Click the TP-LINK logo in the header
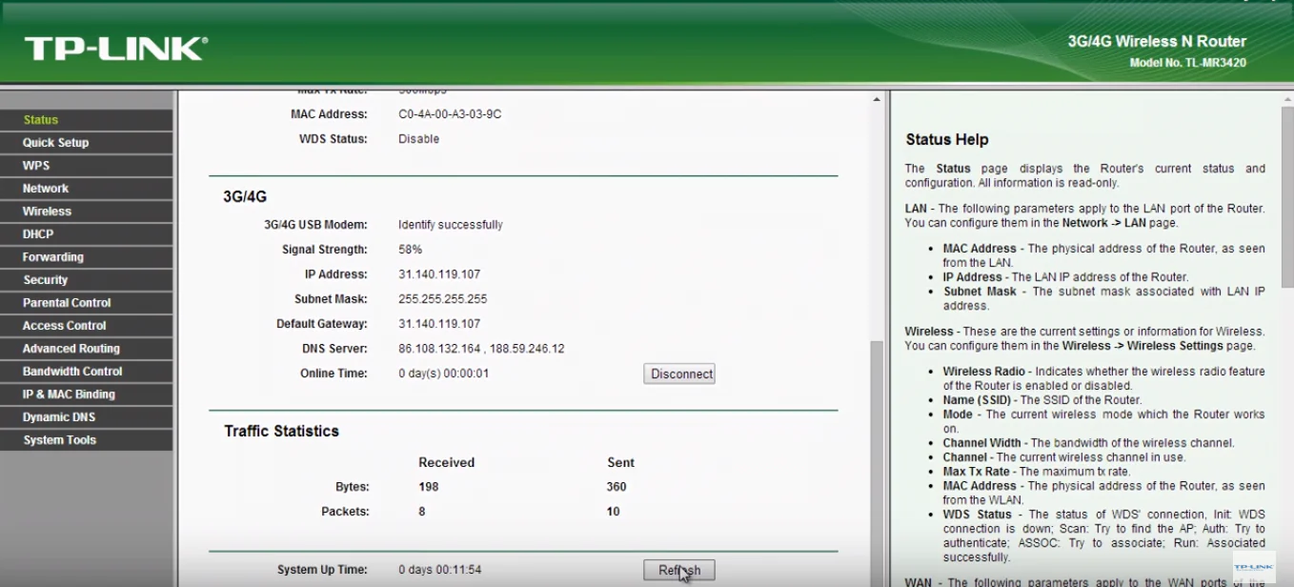The height and width of the screenshot is (587, 1294). 114,48
